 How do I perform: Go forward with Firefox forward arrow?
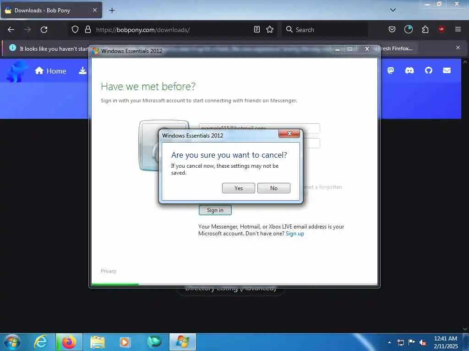[27, 30]
